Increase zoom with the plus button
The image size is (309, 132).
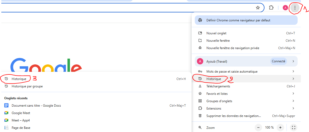[x=280, y=128]
